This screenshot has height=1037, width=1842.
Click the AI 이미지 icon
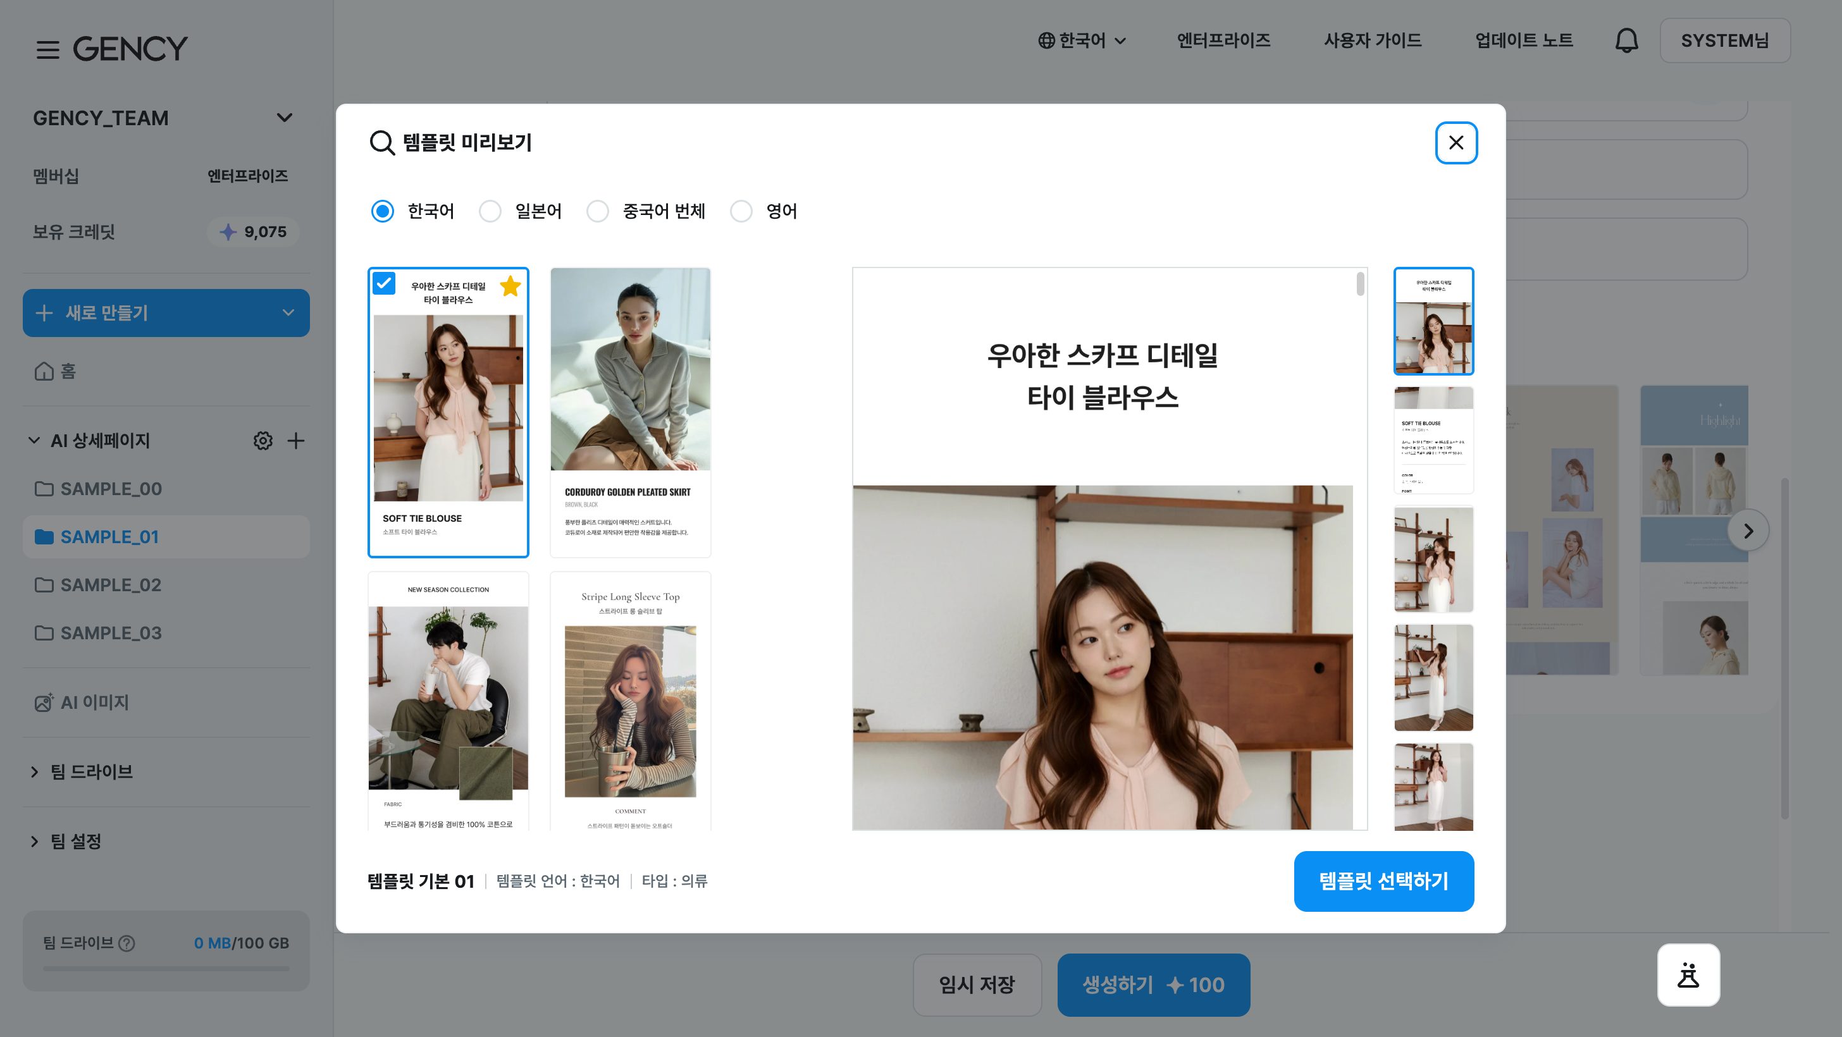(44, 703)
